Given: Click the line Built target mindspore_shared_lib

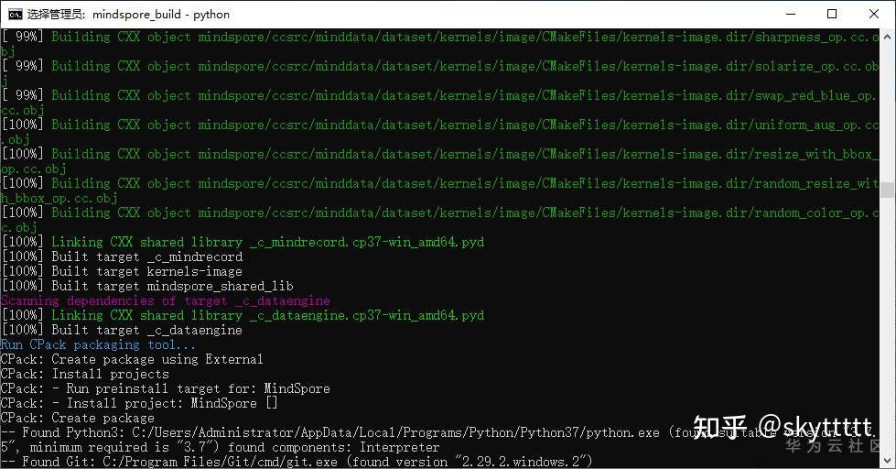Looking at the screenshot, I should (x=147, y=286).
